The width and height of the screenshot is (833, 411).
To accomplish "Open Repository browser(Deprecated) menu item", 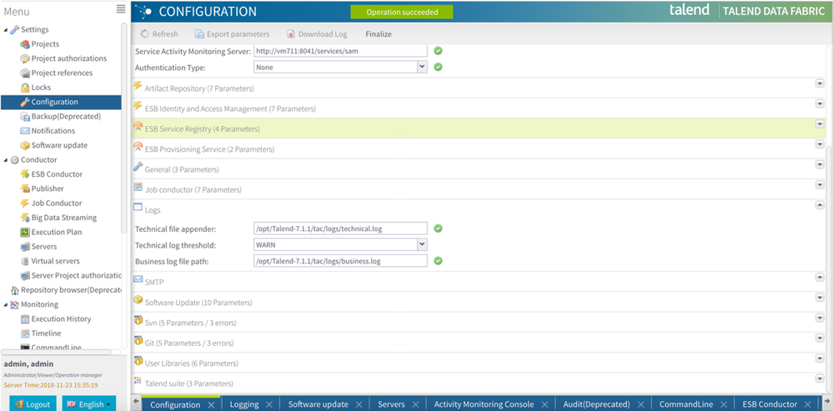I will (x=66, y=290).
